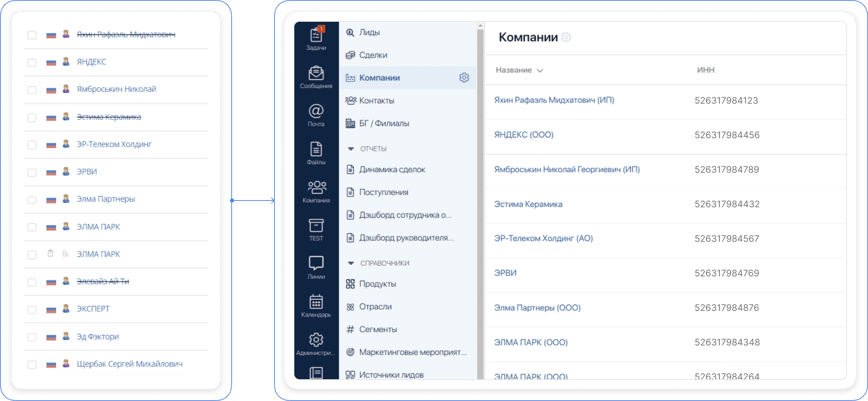Viewport: 868px width, 401px height.
Task: Open ЭР-Телеком Холдинг (АО) link
Action: [x=543, y=238]
